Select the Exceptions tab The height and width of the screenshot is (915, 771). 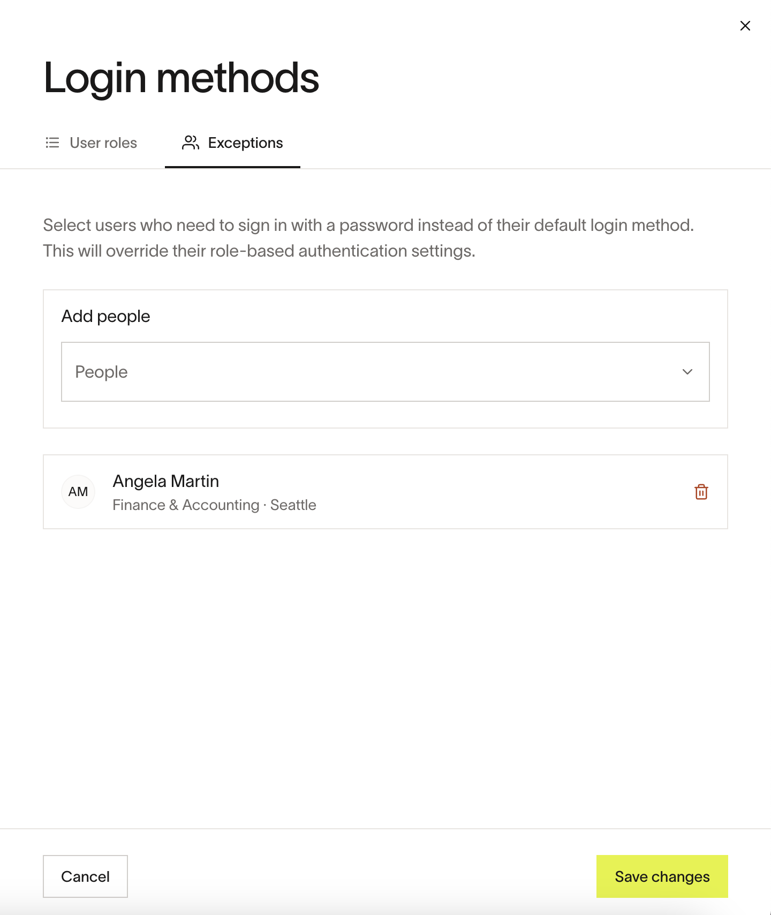tap(232, 142)
